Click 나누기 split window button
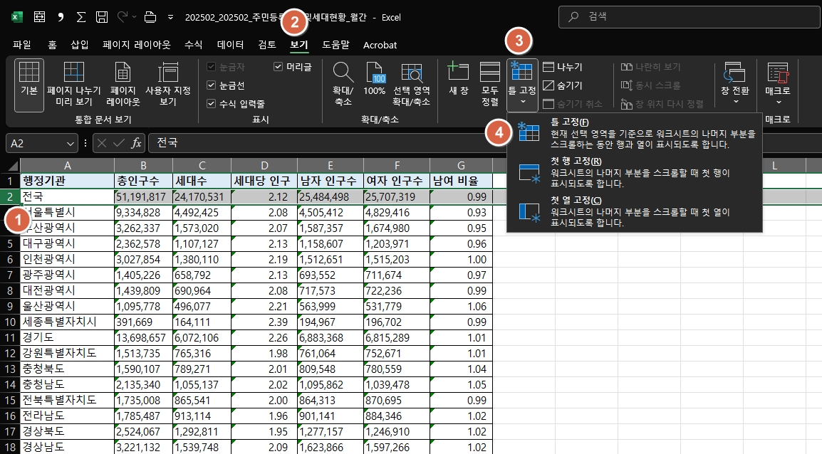The width and height of the screenshot is (822, 454). pos(563,67)
